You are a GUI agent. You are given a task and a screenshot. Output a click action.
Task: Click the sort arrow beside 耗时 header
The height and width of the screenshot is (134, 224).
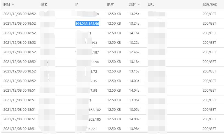[139, 5]
